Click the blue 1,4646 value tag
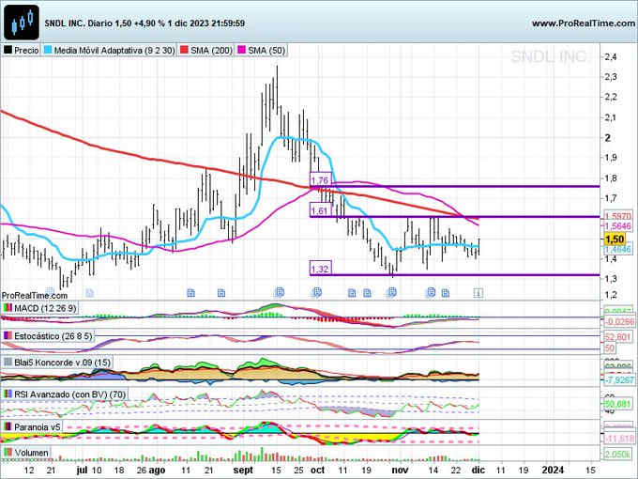Screen dimensions: 638x479 617,249
